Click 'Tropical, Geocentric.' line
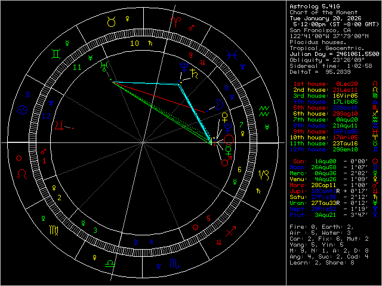Screen dimensions: 382x286 pyautogui.click(x=327, y=48)
